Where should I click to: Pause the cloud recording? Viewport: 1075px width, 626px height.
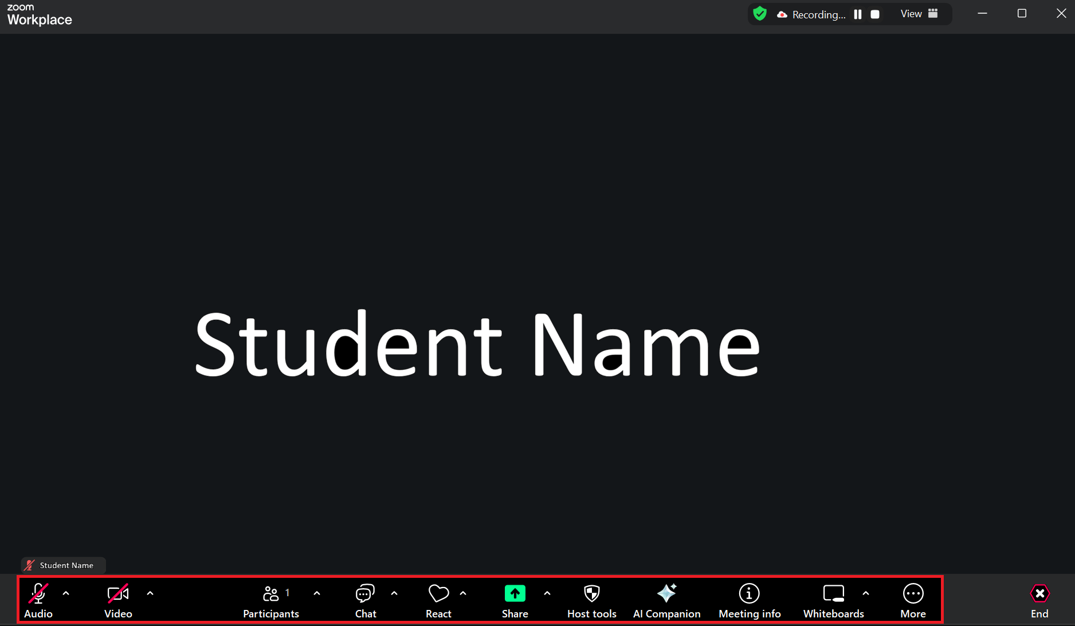pos(858,14)
